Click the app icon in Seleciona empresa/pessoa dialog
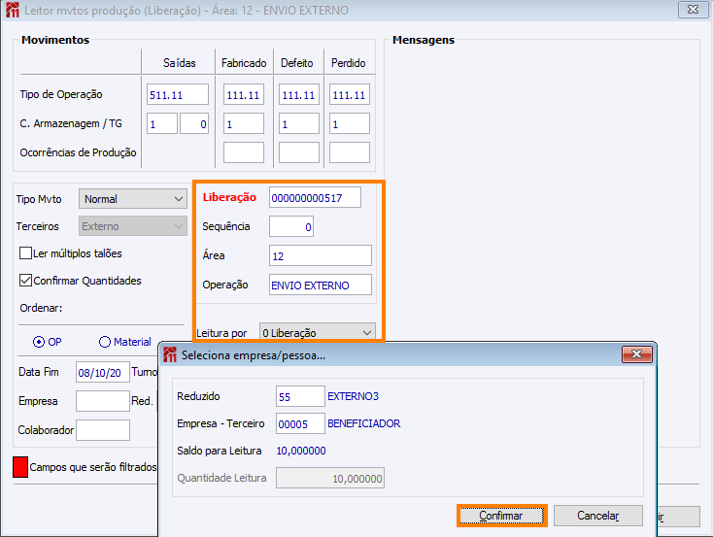Viewport: 713px width, 537px height. pos(170,354)
